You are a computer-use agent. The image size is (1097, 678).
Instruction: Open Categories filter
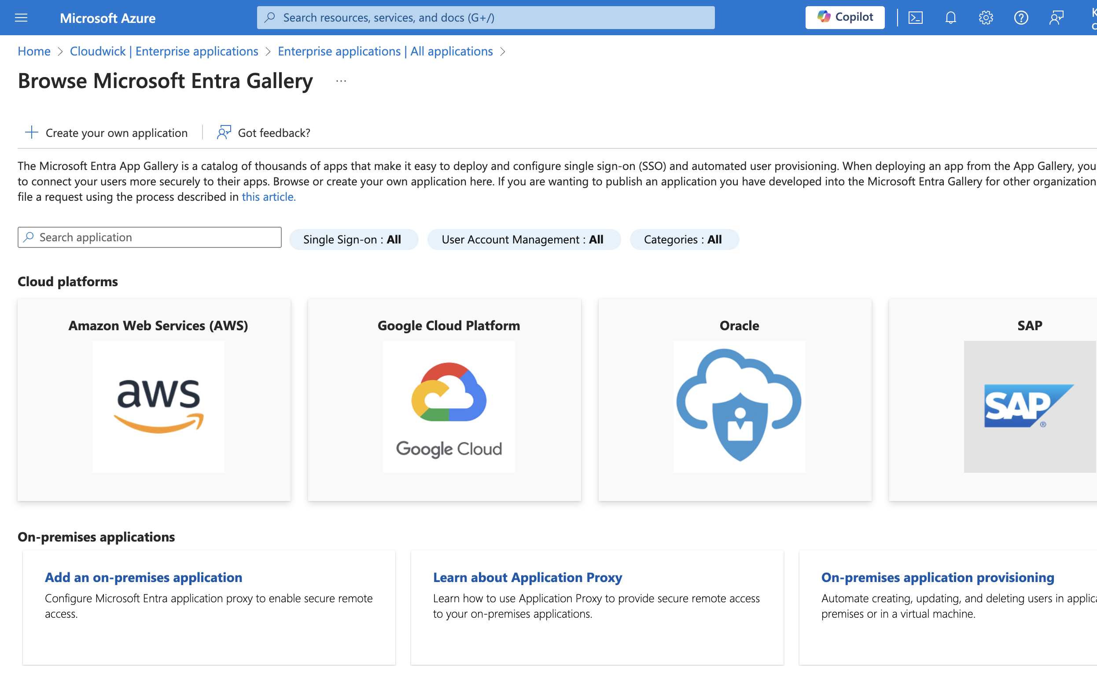point(684,240)
